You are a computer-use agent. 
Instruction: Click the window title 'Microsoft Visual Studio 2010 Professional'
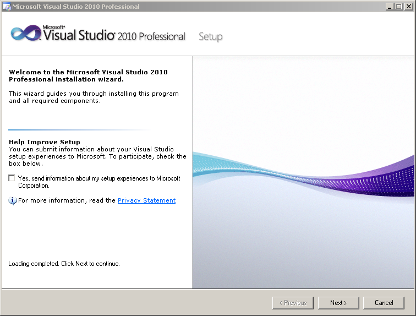click(x=76, y=7)
